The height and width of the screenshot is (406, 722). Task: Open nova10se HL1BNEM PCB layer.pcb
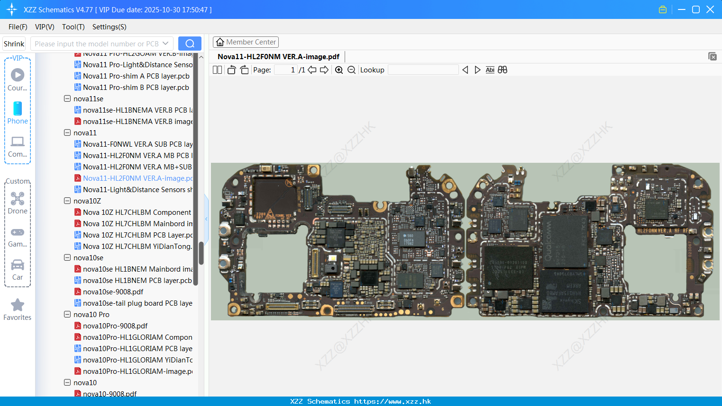coord(134,280)
